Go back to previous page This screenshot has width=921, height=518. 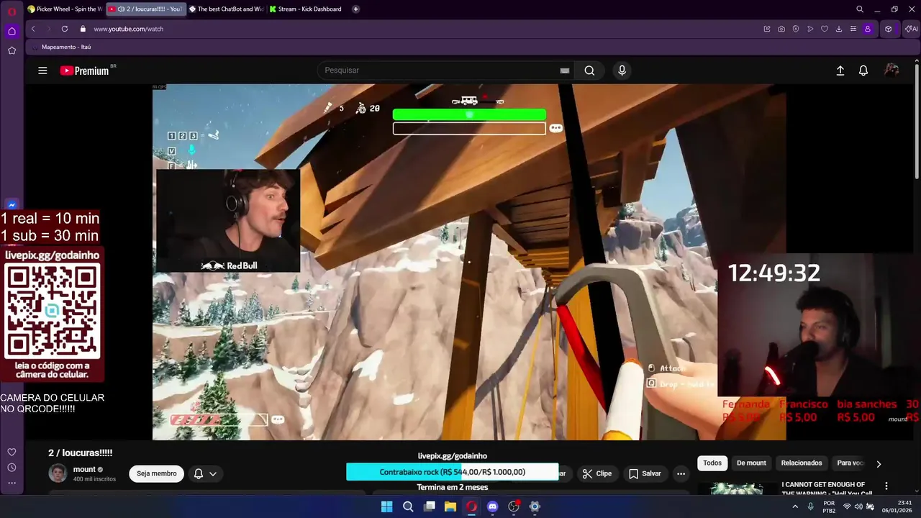33,29
